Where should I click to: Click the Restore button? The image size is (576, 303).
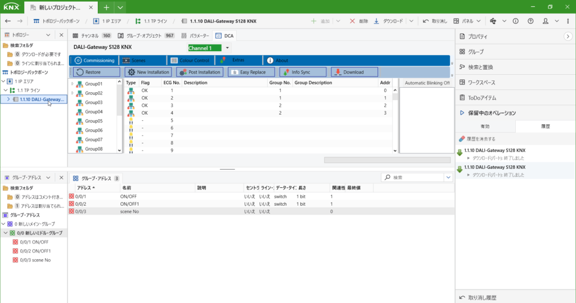[x=97, y=72]
